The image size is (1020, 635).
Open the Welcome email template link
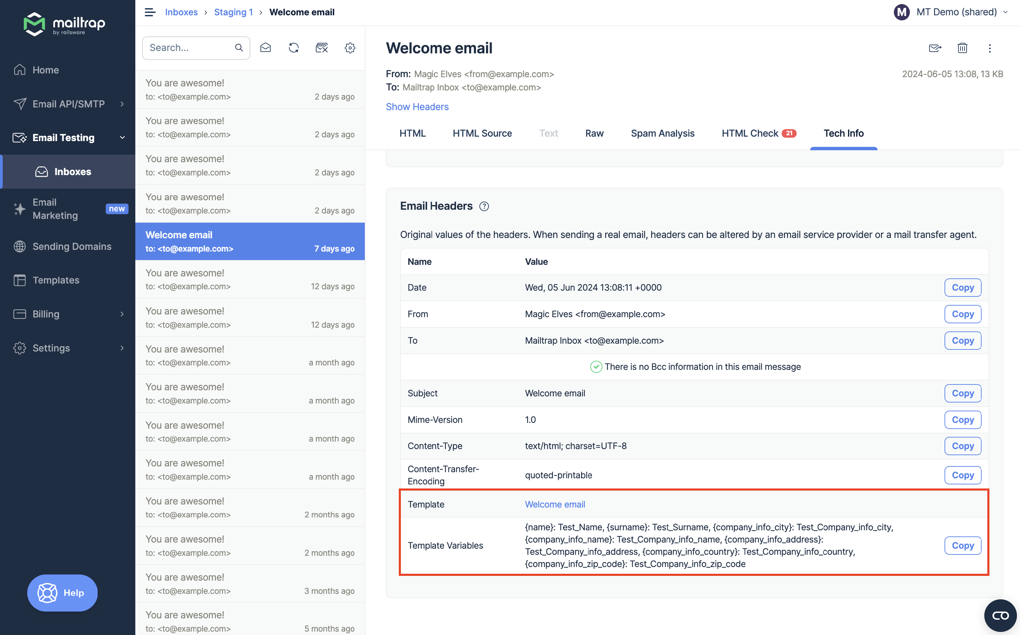(x=555, y=504)
